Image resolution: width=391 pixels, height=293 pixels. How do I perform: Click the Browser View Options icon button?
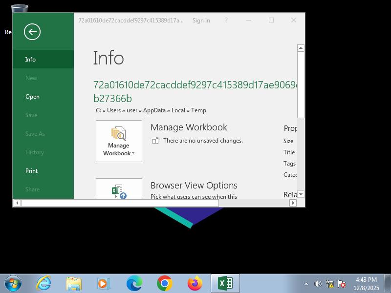coord(119,189)
